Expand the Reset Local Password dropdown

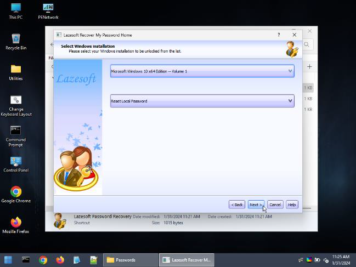[x=202, y=101]
